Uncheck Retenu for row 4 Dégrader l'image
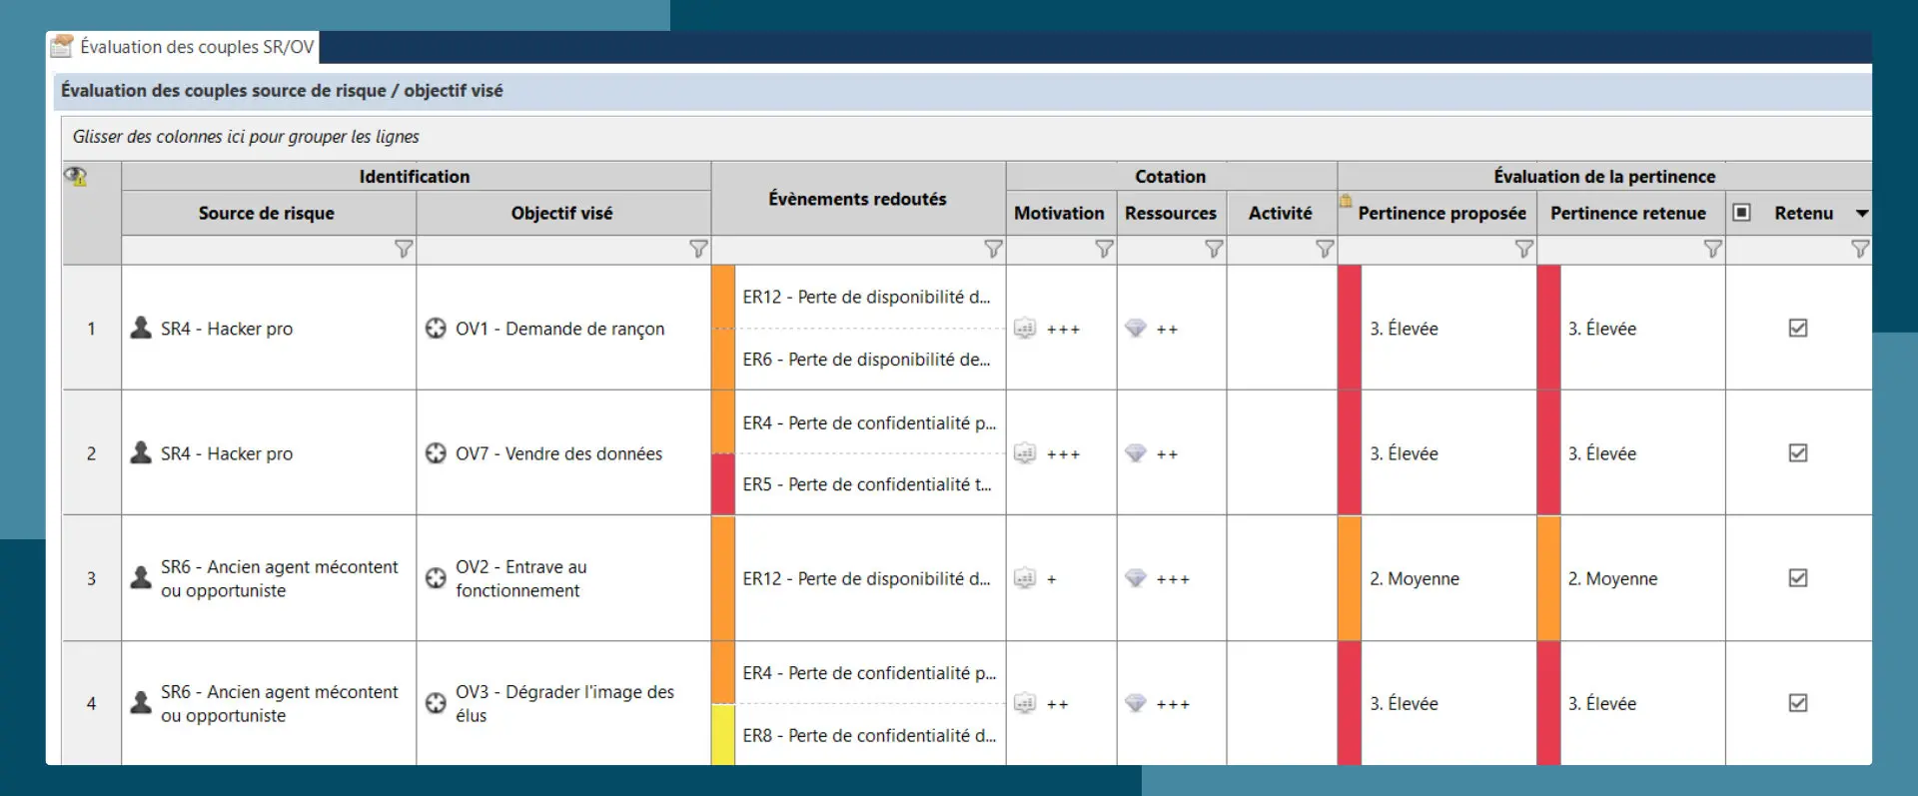The height and width of the screenshot is (796, 1918). click(1798, 703)
